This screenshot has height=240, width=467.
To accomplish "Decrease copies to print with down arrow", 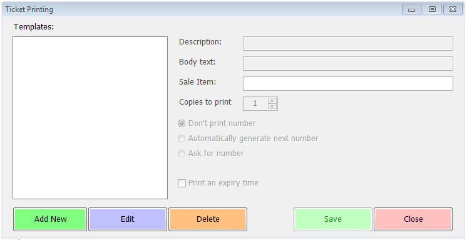I will 272,107.
